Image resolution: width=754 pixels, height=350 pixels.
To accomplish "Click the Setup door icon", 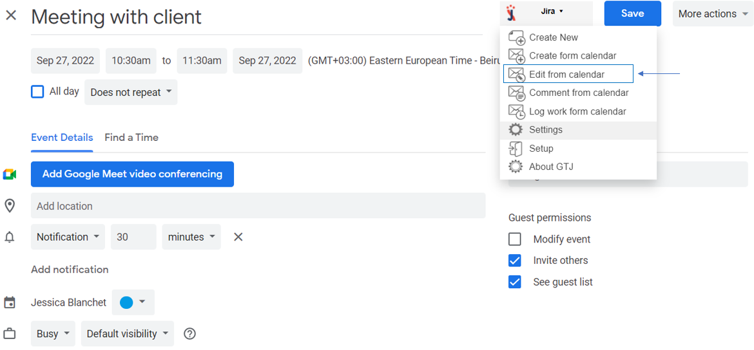I will (x=516, y=149).
